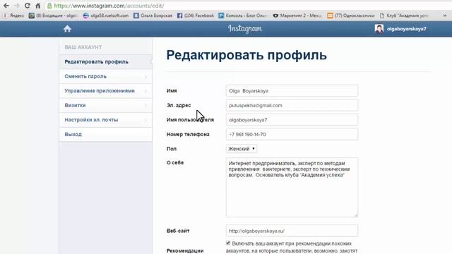
Task: Open the olga58.ruelsoft.com bookmark
Action: pos(106,16)
